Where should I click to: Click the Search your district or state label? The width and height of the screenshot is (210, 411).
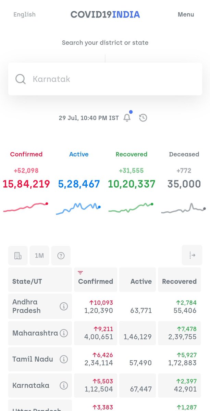pyautogui.click(x=105, y=43)
